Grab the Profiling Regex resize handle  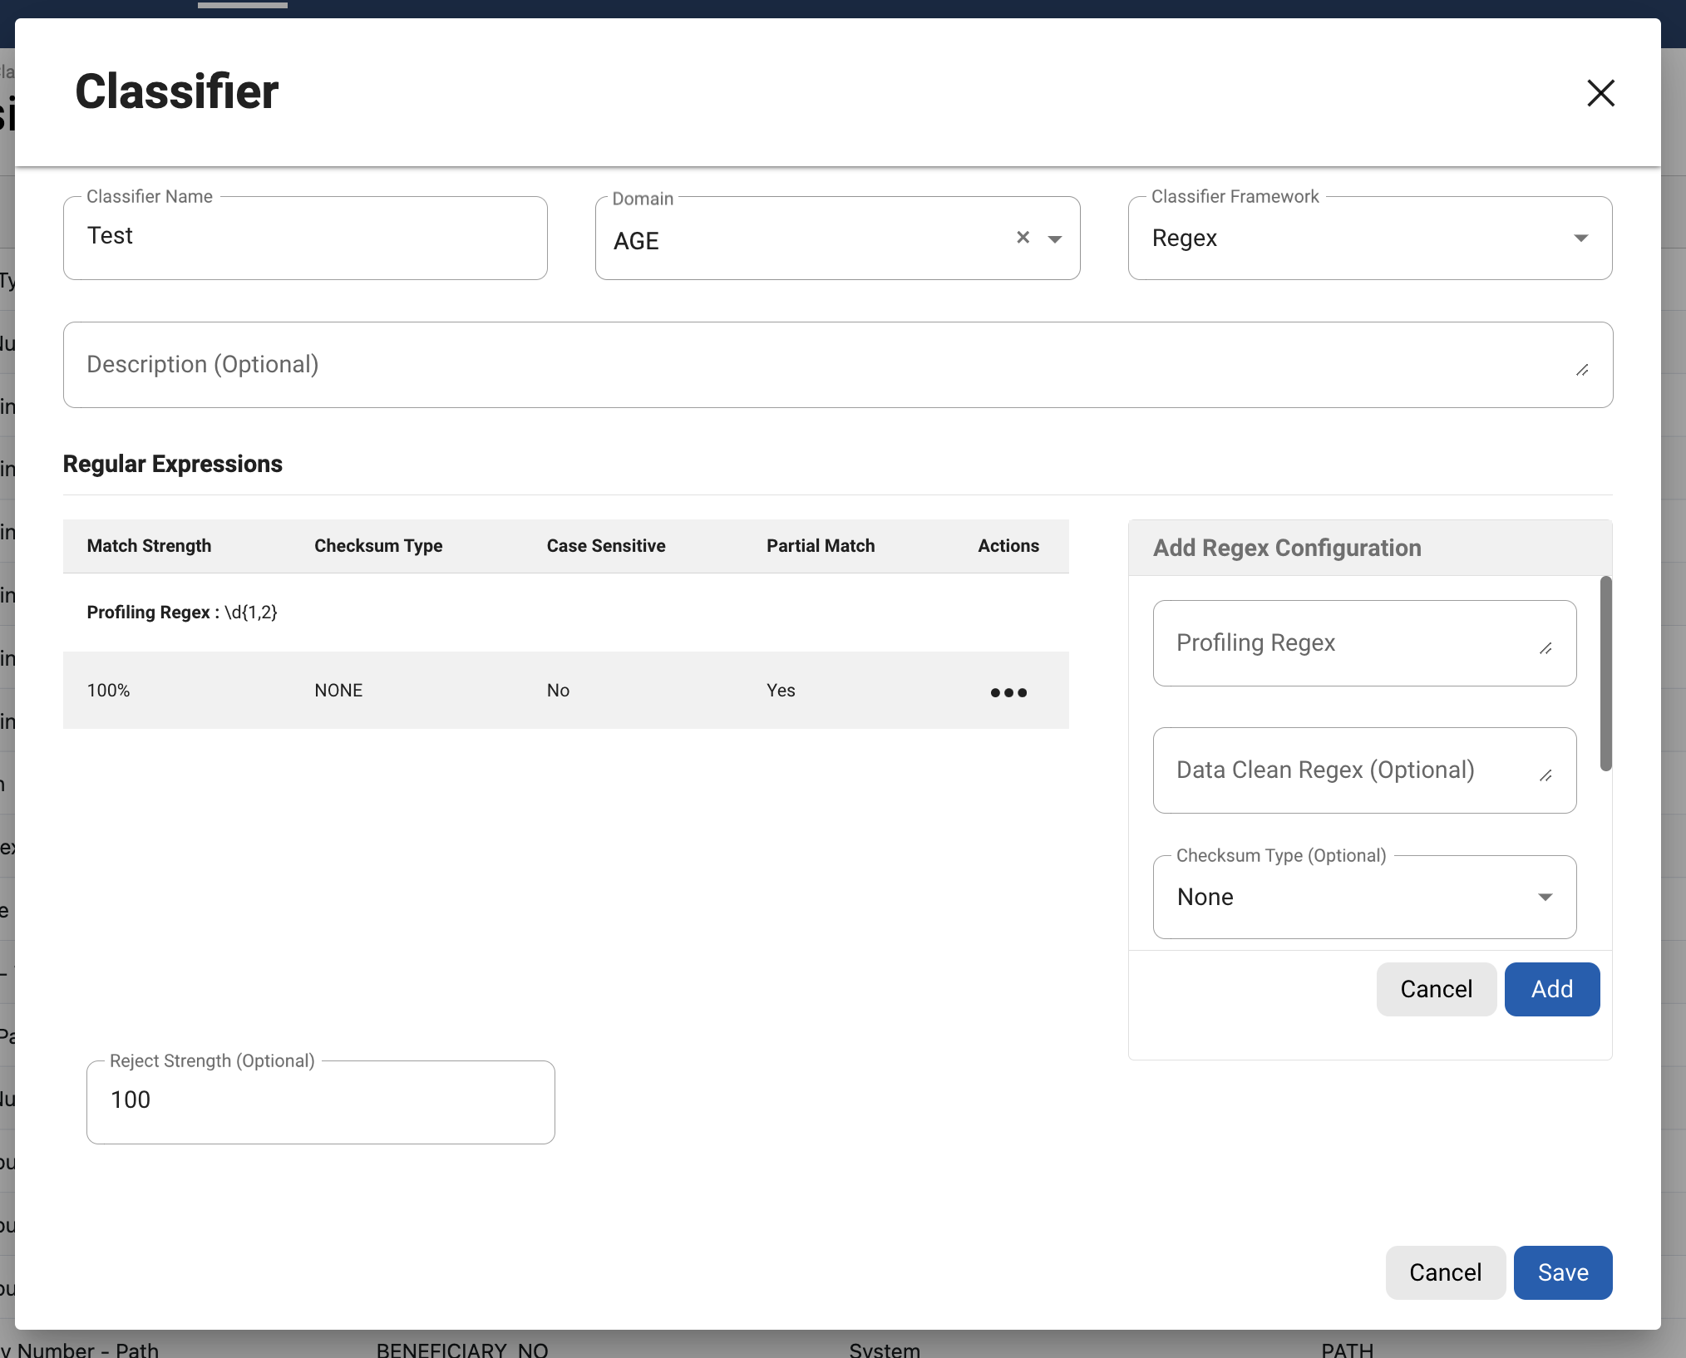pos(1545,649)
